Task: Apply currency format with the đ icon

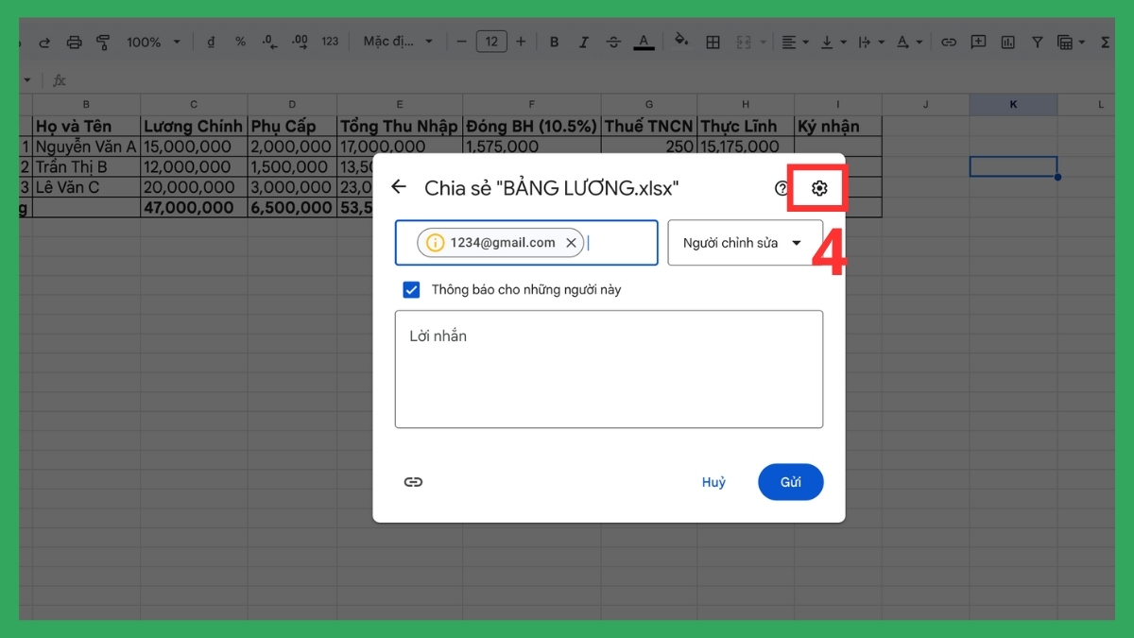Action: [210, 42]
